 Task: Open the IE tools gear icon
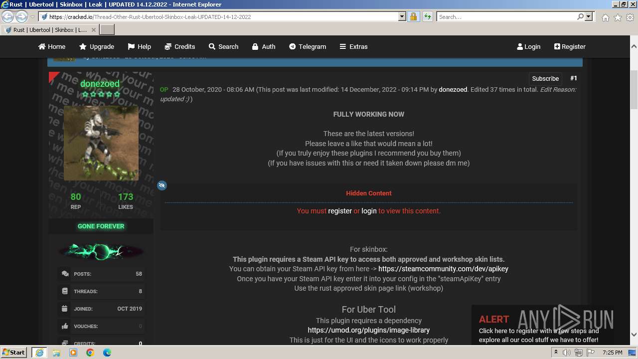coord(630,17)
